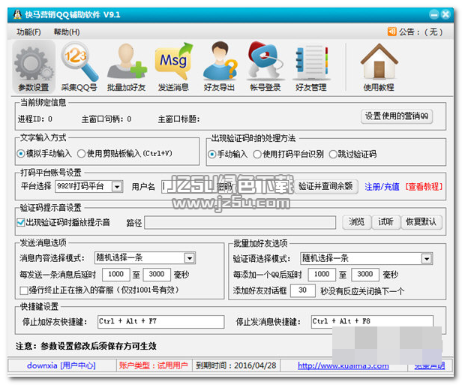Viewport: 462px width, 385px height.
Task: Open the 使用教程 house icon
Action: [379, 67]
